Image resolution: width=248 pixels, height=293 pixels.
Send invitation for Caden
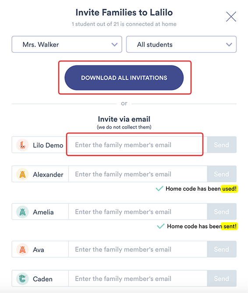tap(222, 279)
